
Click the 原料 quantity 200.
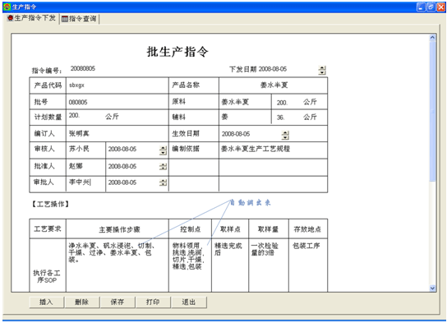click(282, 103)
